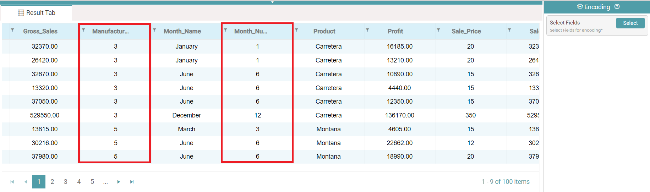Screen dimensions: 650x192
Task: Open filter icon for Sale_Price column
Action: coord(438,30)
